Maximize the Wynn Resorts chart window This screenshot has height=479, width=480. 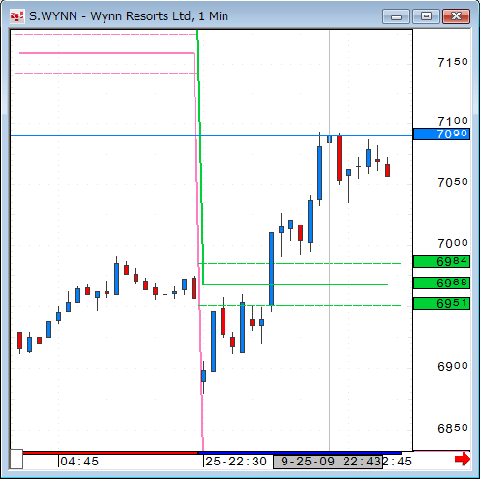(x=426, y=16)
